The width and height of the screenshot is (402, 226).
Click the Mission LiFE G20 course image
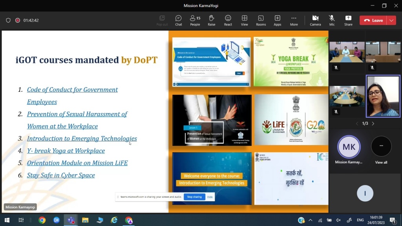pos(291,120)
